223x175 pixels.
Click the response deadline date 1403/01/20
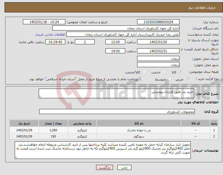pyautogui.click(x=158, y=42)
